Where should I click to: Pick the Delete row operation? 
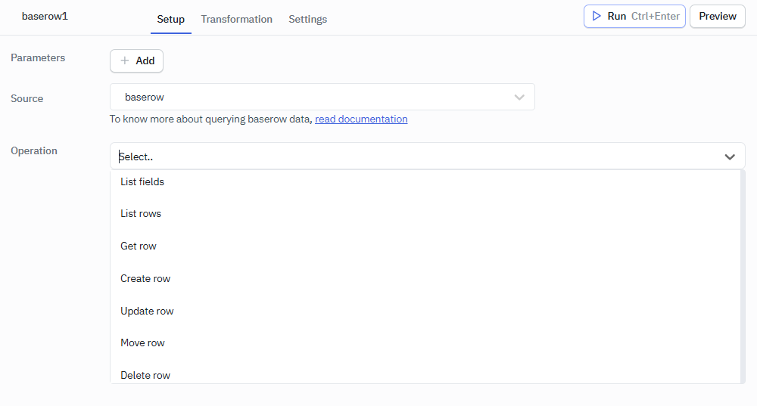pos(145,375)
